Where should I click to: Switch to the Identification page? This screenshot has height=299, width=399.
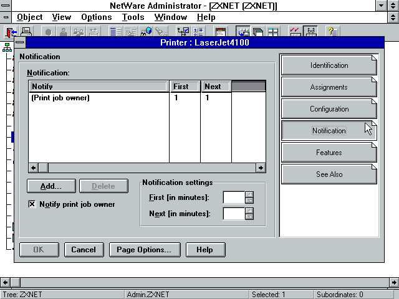tap(329, 65)
